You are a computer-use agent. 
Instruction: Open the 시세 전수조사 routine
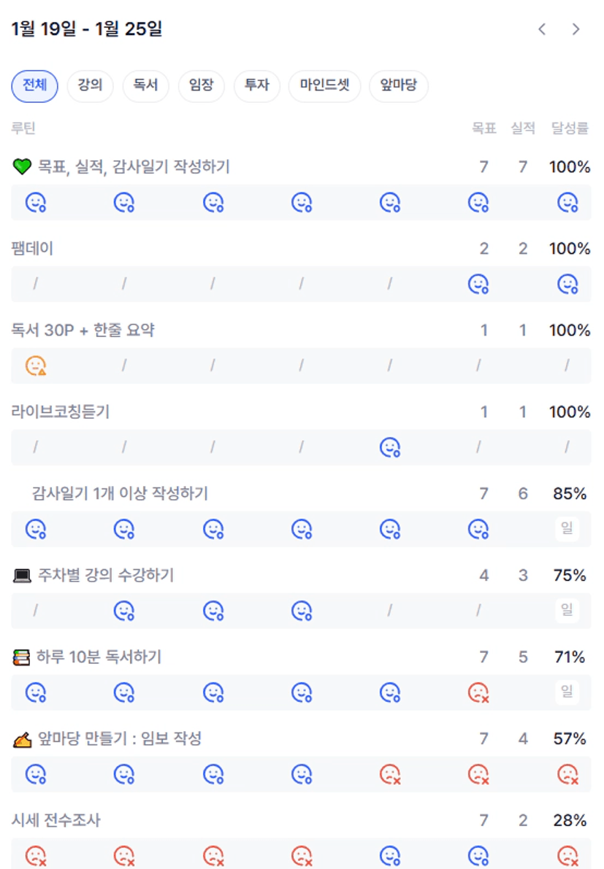tap(56, 821)
